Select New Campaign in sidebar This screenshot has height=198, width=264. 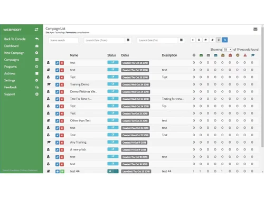[21, 53]
